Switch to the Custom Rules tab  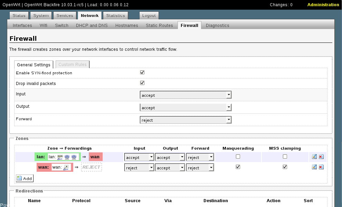pyautogui.click(x=73, y=64)
